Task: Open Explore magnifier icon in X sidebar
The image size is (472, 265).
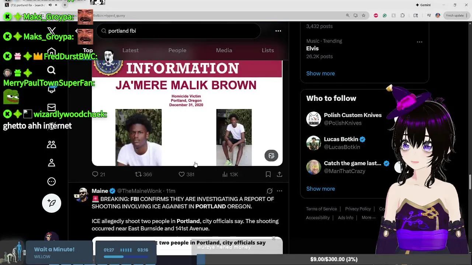Action: (x=51, y=70)
